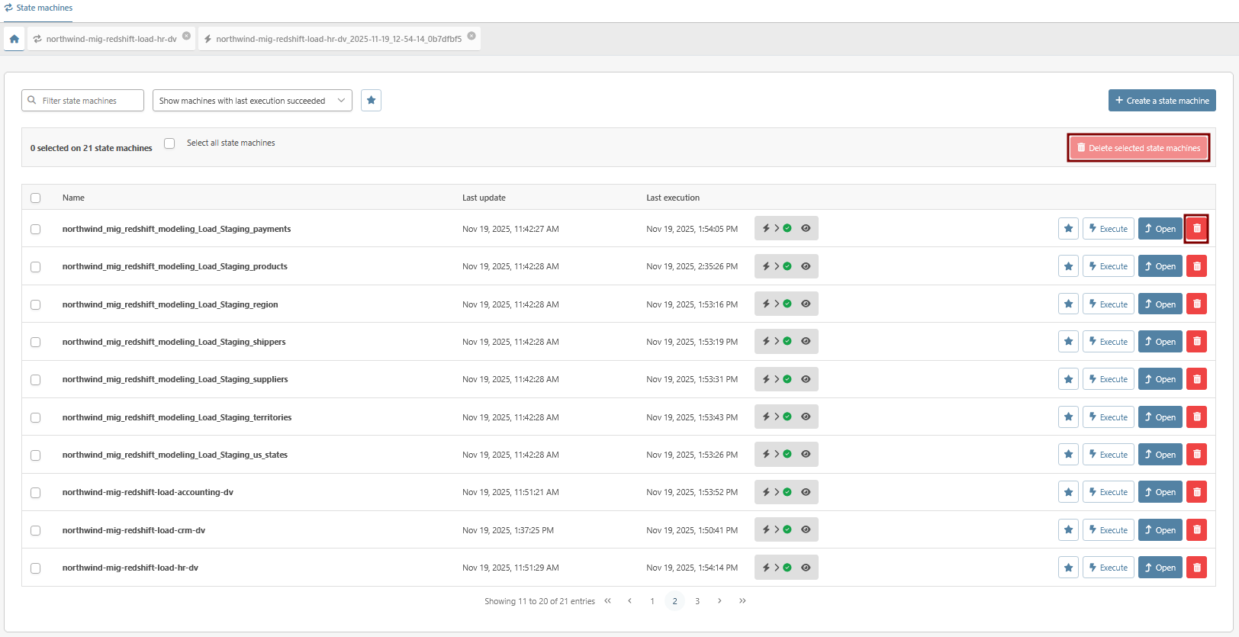Screen dimensions: 1239x637
Task: Go to next page of results
Action: (x=719, y=601)
